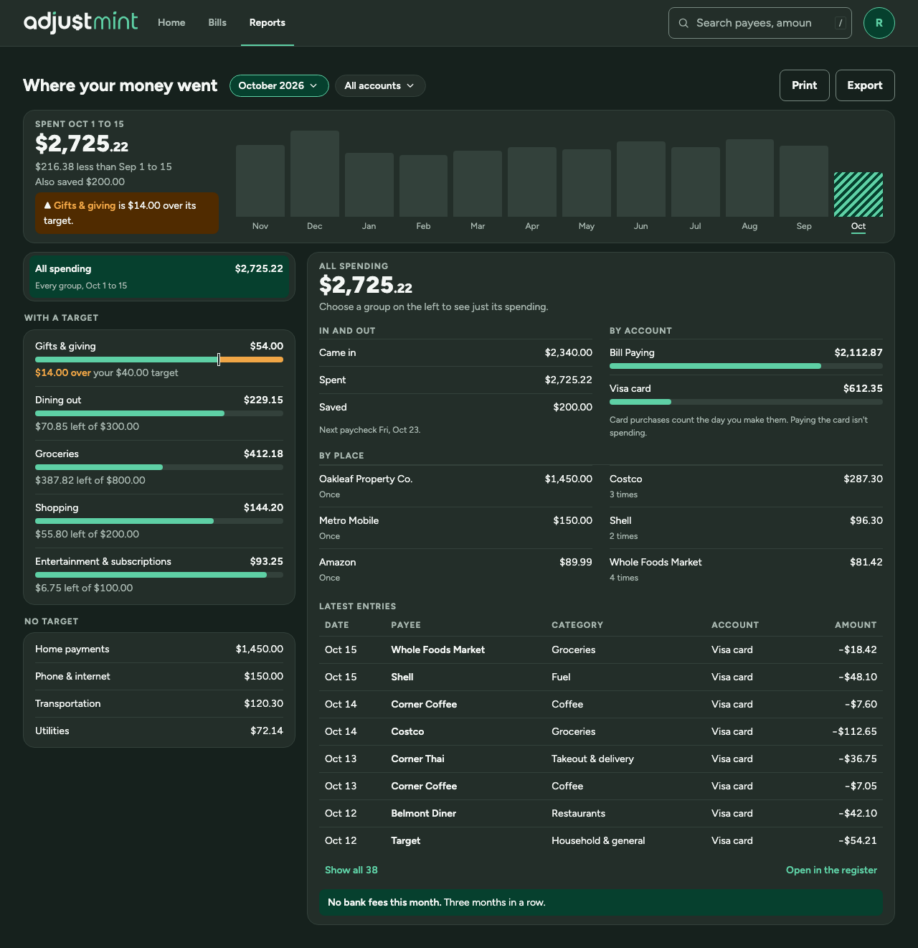This screenshot has height=948, width=918.
Task: Click the Shopping progress bar
Action: click(x=159, y=521)
